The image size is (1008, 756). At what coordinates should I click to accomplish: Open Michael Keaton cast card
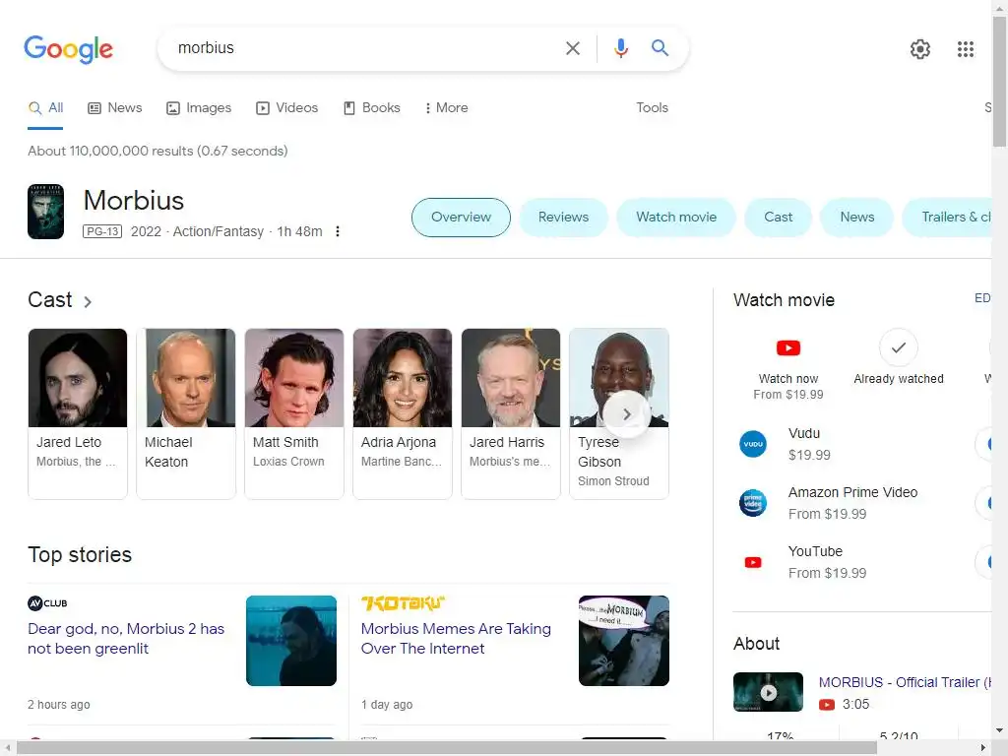coord(186,413)
